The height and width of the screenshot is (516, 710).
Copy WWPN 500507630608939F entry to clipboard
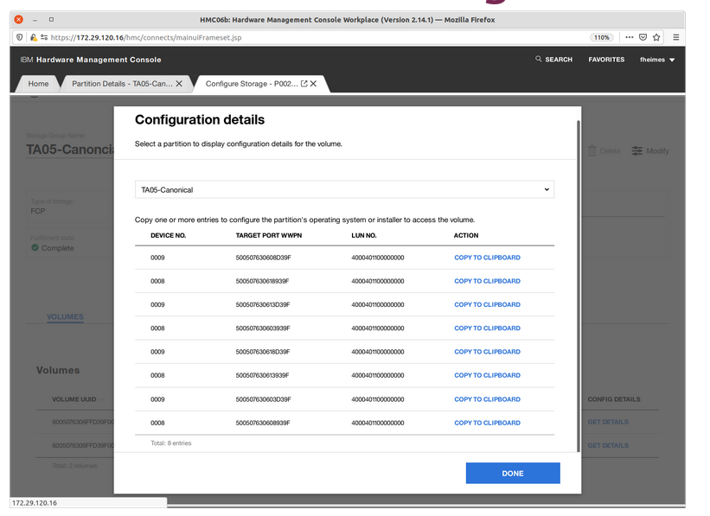tap(487, 423)
